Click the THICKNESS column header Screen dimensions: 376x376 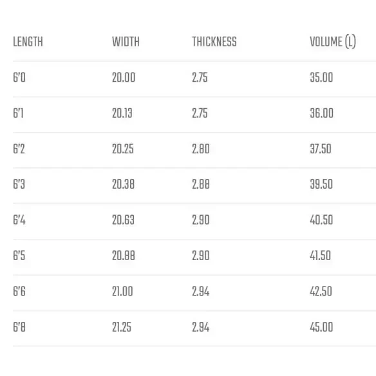(x=214, y=42)
